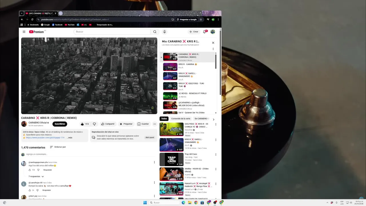Like the video with thumbs up 15 k
The width and height of the screenshot is (366, 206).
pyautogui.click(x=85, y=124)
